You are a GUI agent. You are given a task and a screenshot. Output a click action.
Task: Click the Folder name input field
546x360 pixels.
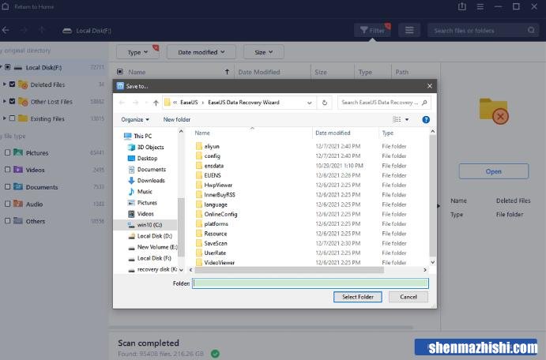click(x=311, y=283)
